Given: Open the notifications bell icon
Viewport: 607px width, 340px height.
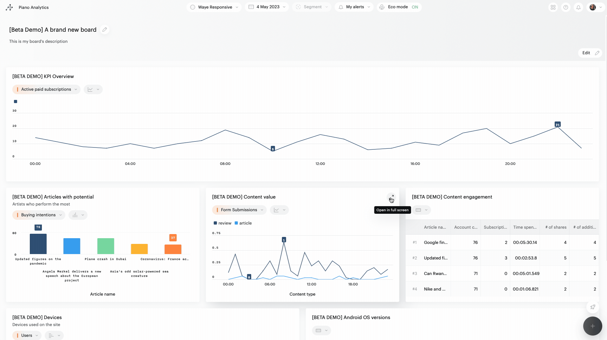Looking at the screenshot, I should pyautogui.click(x=578, y=7).
